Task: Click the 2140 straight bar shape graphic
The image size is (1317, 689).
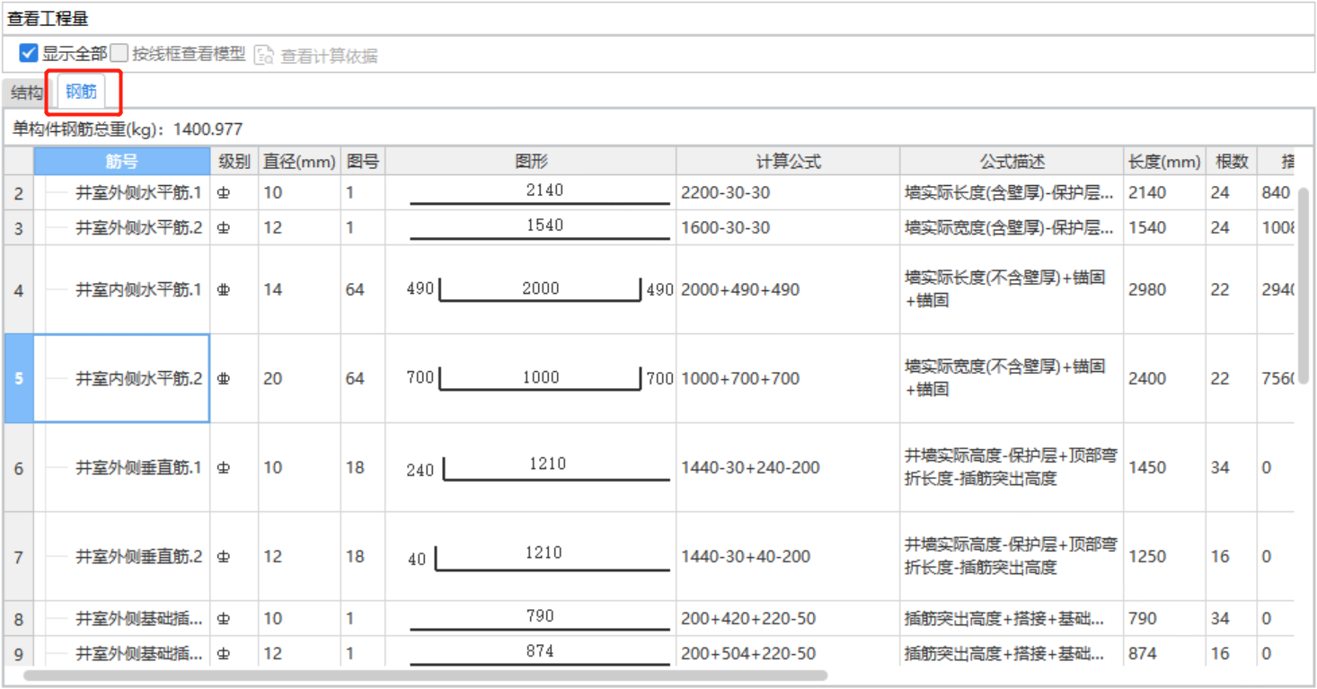Action: [539, 193]
